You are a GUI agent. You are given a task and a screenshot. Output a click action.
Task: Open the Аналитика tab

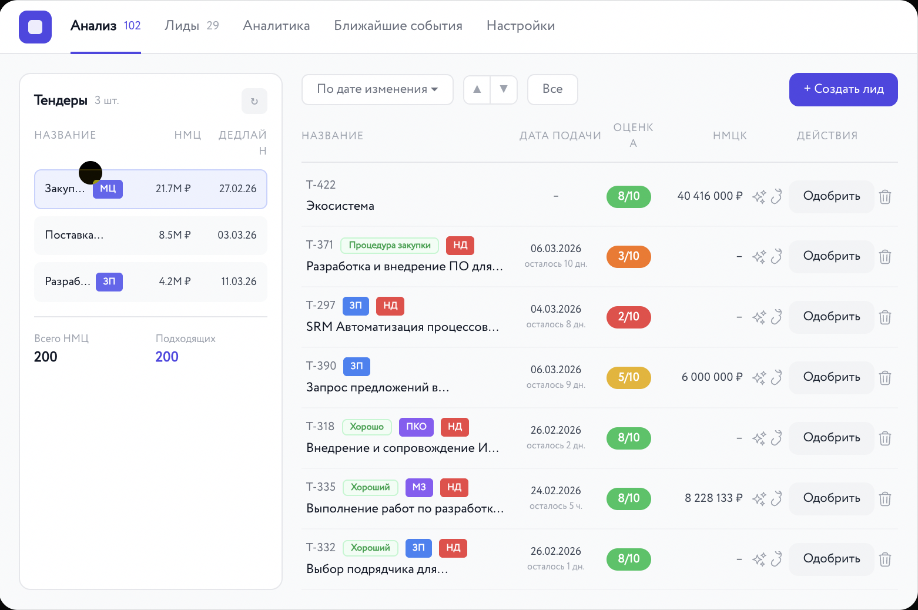pyautogui.click(x=276, y=26)
